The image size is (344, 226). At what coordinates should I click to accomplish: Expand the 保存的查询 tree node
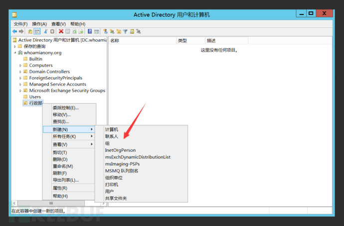coord(15,46)
